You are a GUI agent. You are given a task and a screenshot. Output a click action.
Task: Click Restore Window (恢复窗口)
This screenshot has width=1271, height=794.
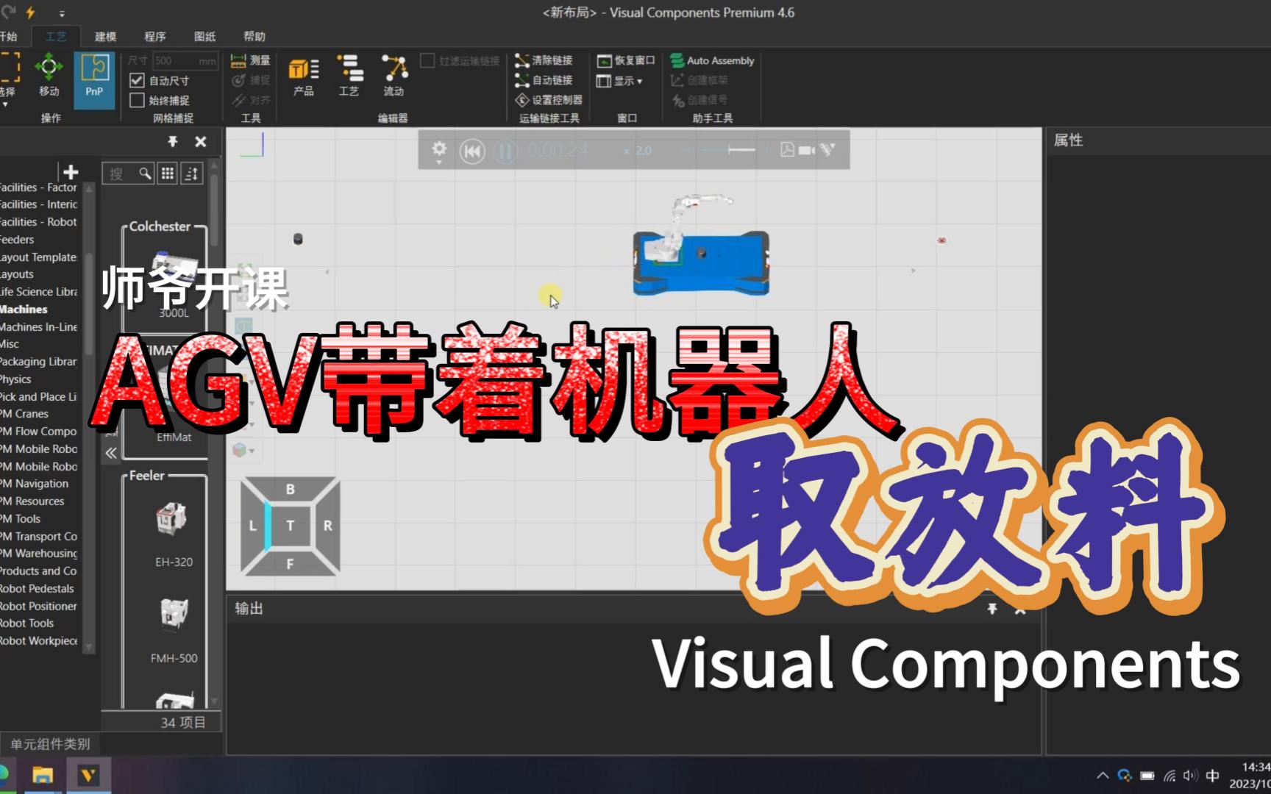(x=626, y=60)
